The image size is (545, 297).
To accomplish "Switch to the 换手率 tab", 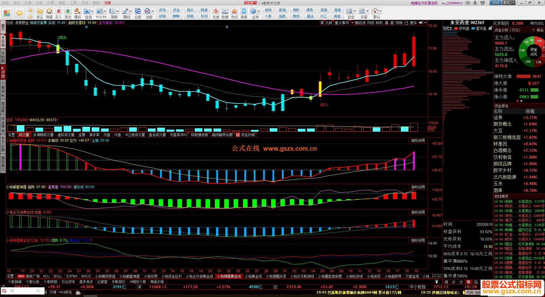I will point(95,135).
